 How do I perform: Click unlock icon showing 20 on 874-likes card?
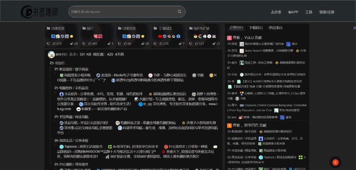coord(74,44)
